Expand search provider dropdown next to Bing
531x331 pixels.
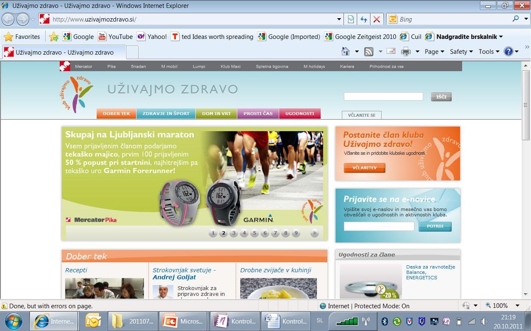[x=526, y=19]
